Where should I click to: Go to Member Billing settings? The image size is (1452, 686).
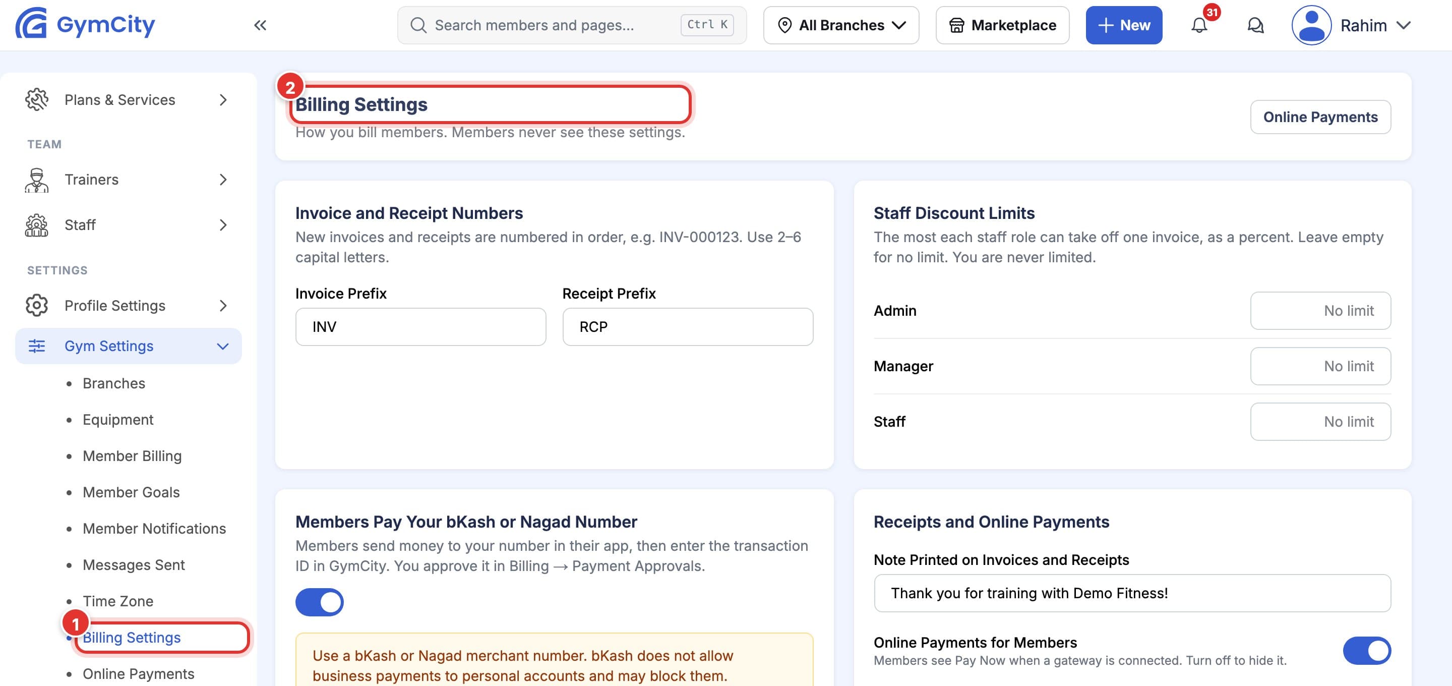click(132, 456)
